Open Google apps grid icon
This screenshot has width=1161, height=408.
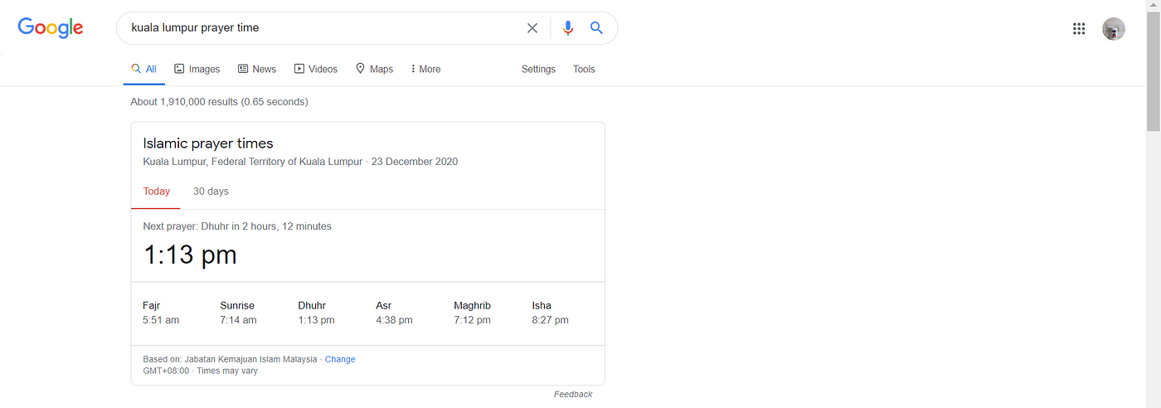pos(1079,28)
